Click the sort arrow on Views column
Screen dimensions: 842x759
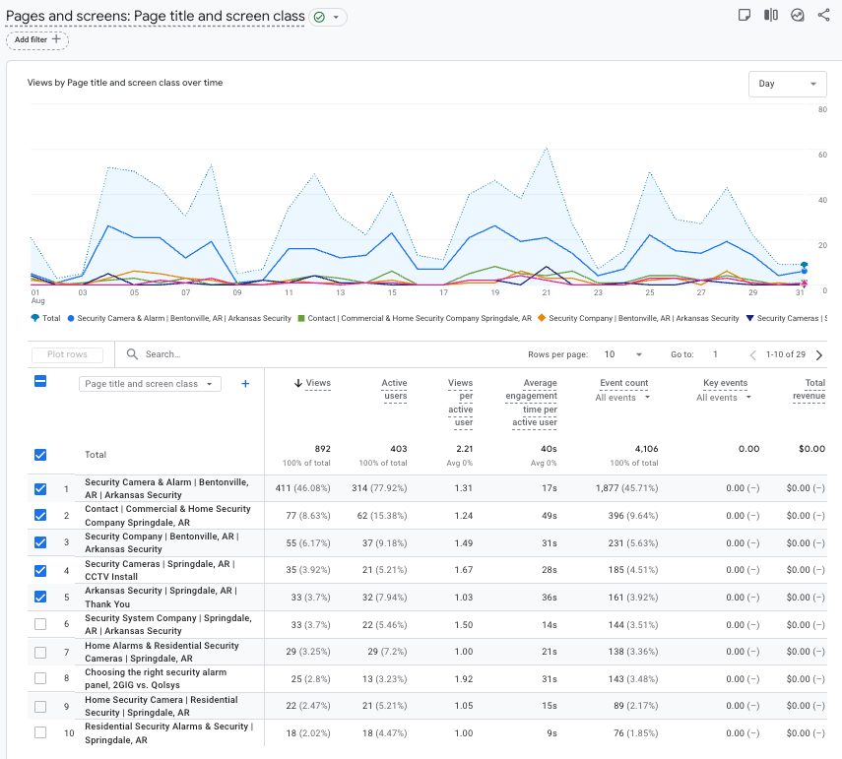coord(298,383)
